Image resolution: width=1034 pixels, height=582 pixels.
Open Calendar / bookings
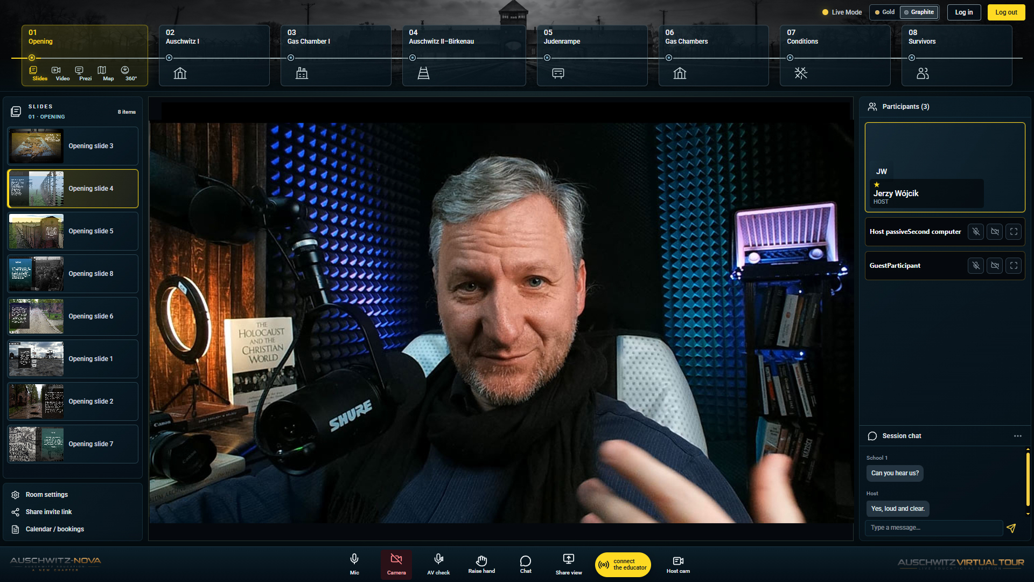(54, 529)
